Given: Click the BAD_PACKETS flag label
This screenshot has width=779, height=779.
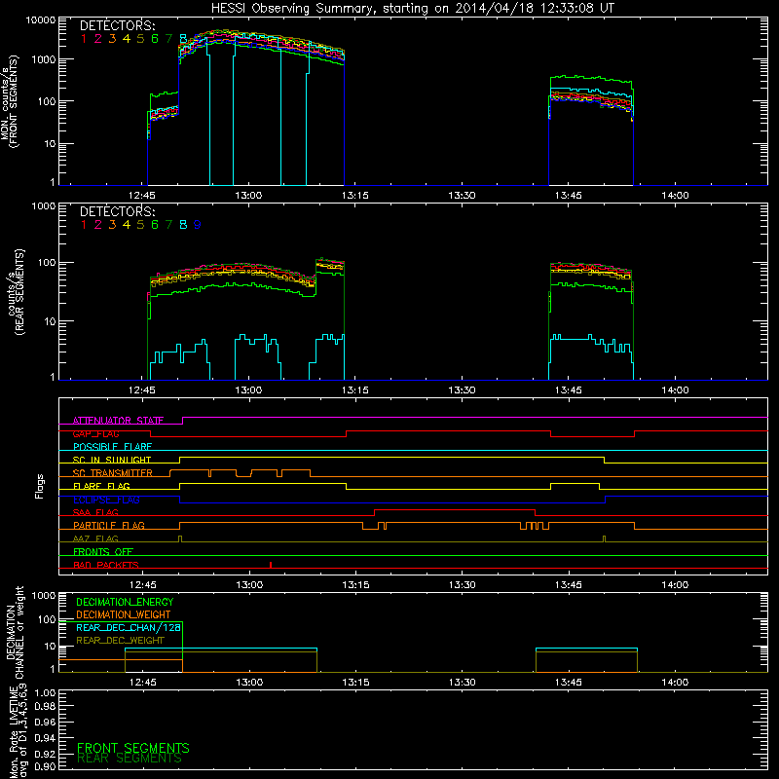Looking at the screenshot, I should (x=106, y=565).
